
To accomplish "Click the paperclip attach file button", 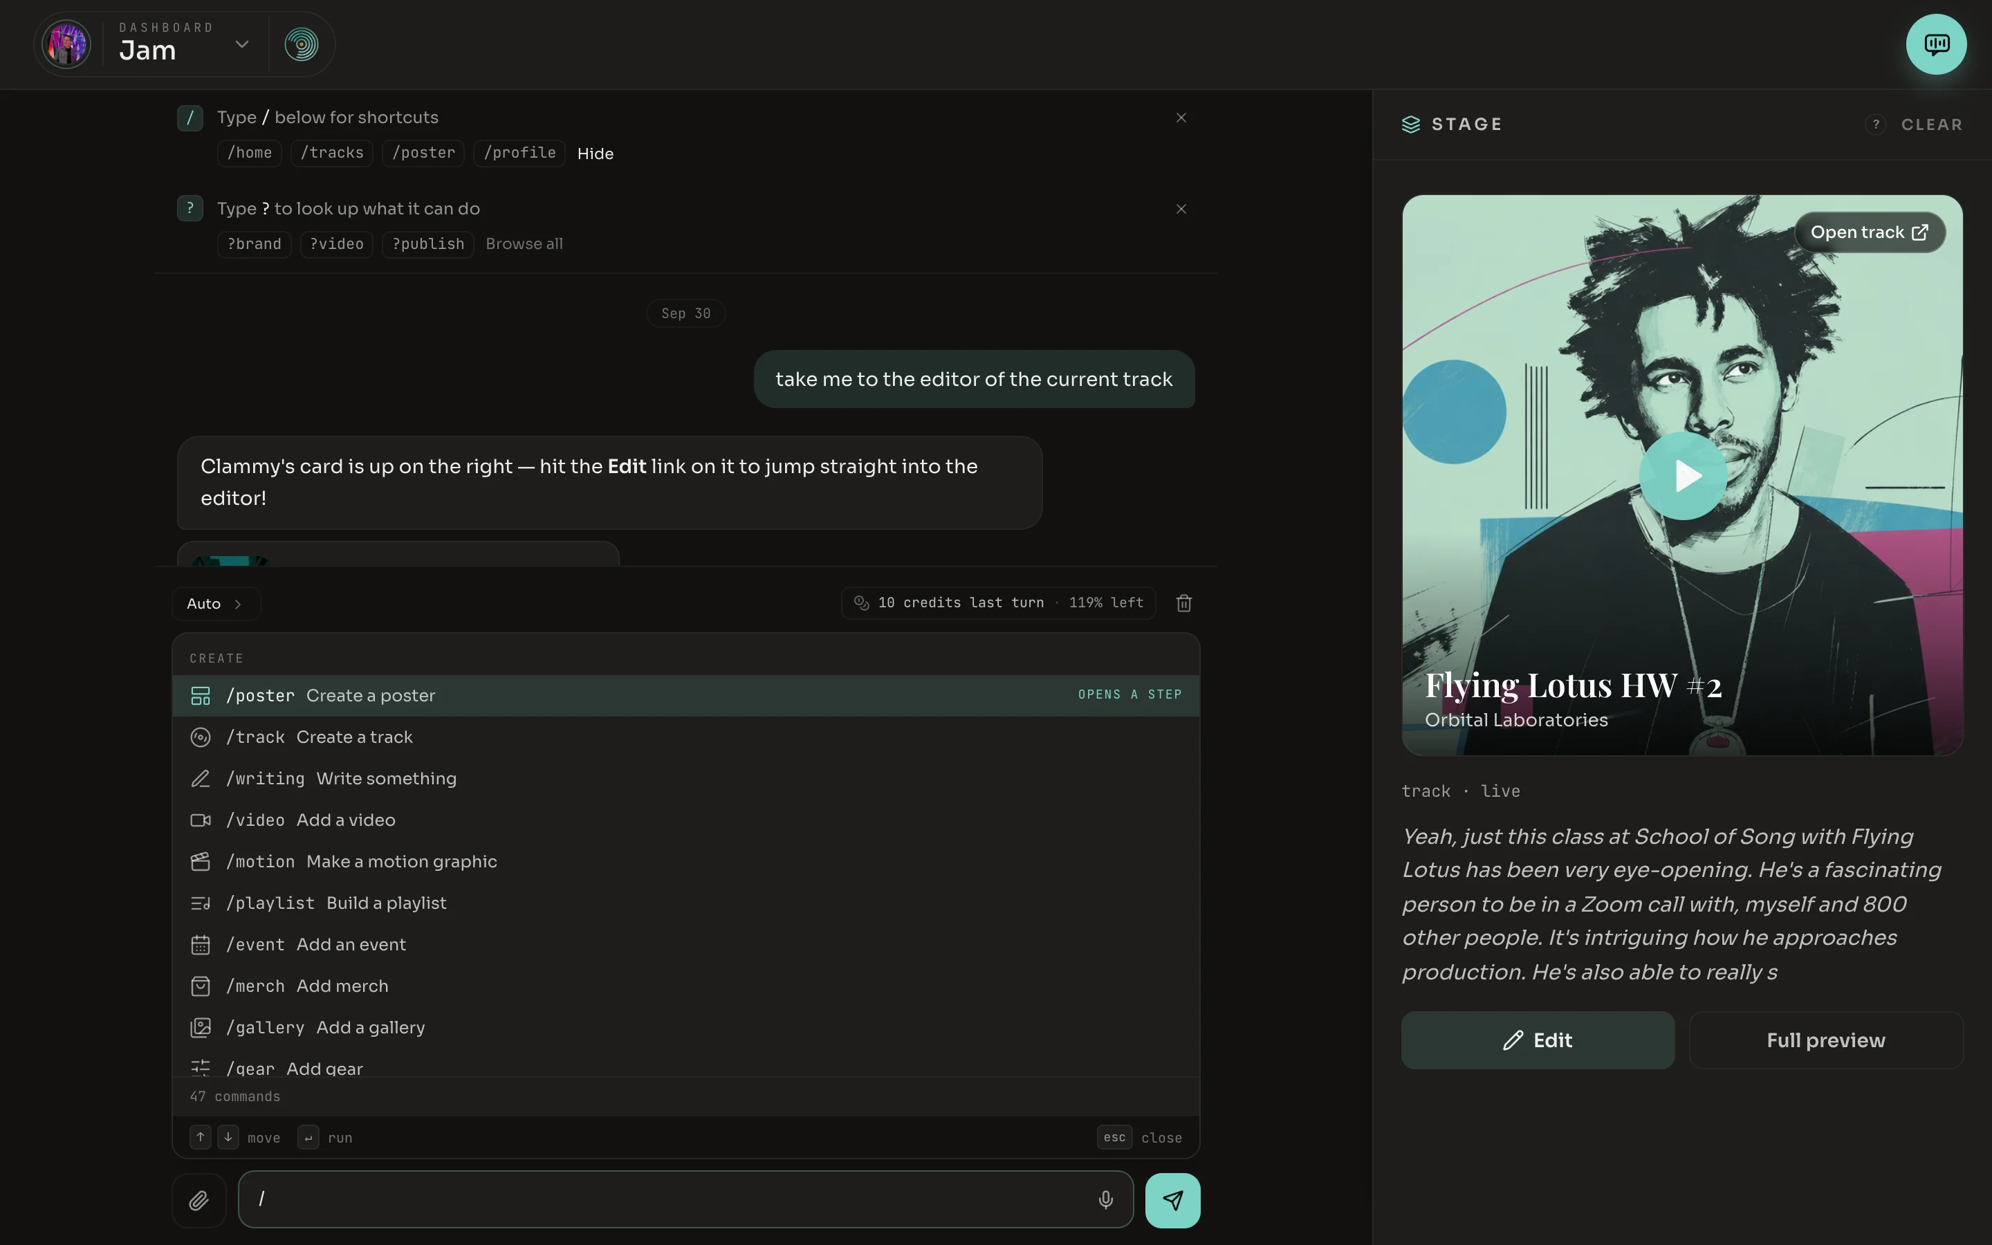I will click(199, 1201).
